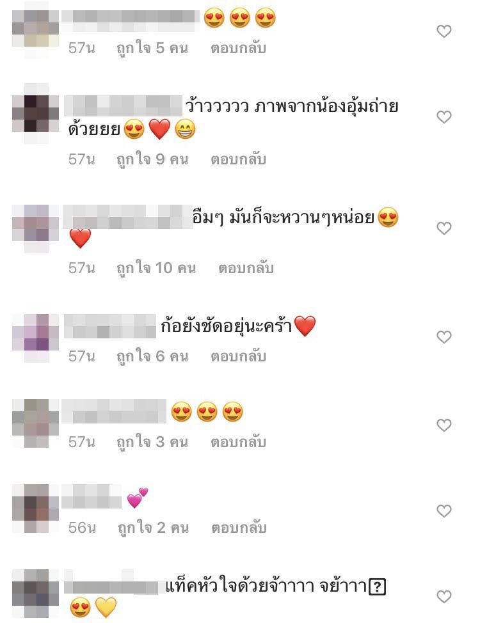
Task: View who liked: ถูกใจ 9 คน
Action: click(152, 160)
